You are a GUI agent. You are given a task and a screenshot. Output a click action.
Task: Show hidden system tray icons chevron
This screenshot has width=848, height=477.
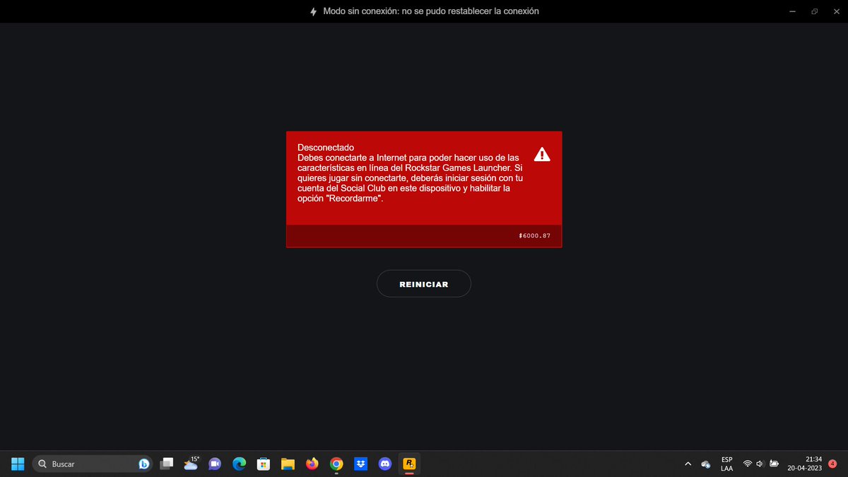[688, 464]
